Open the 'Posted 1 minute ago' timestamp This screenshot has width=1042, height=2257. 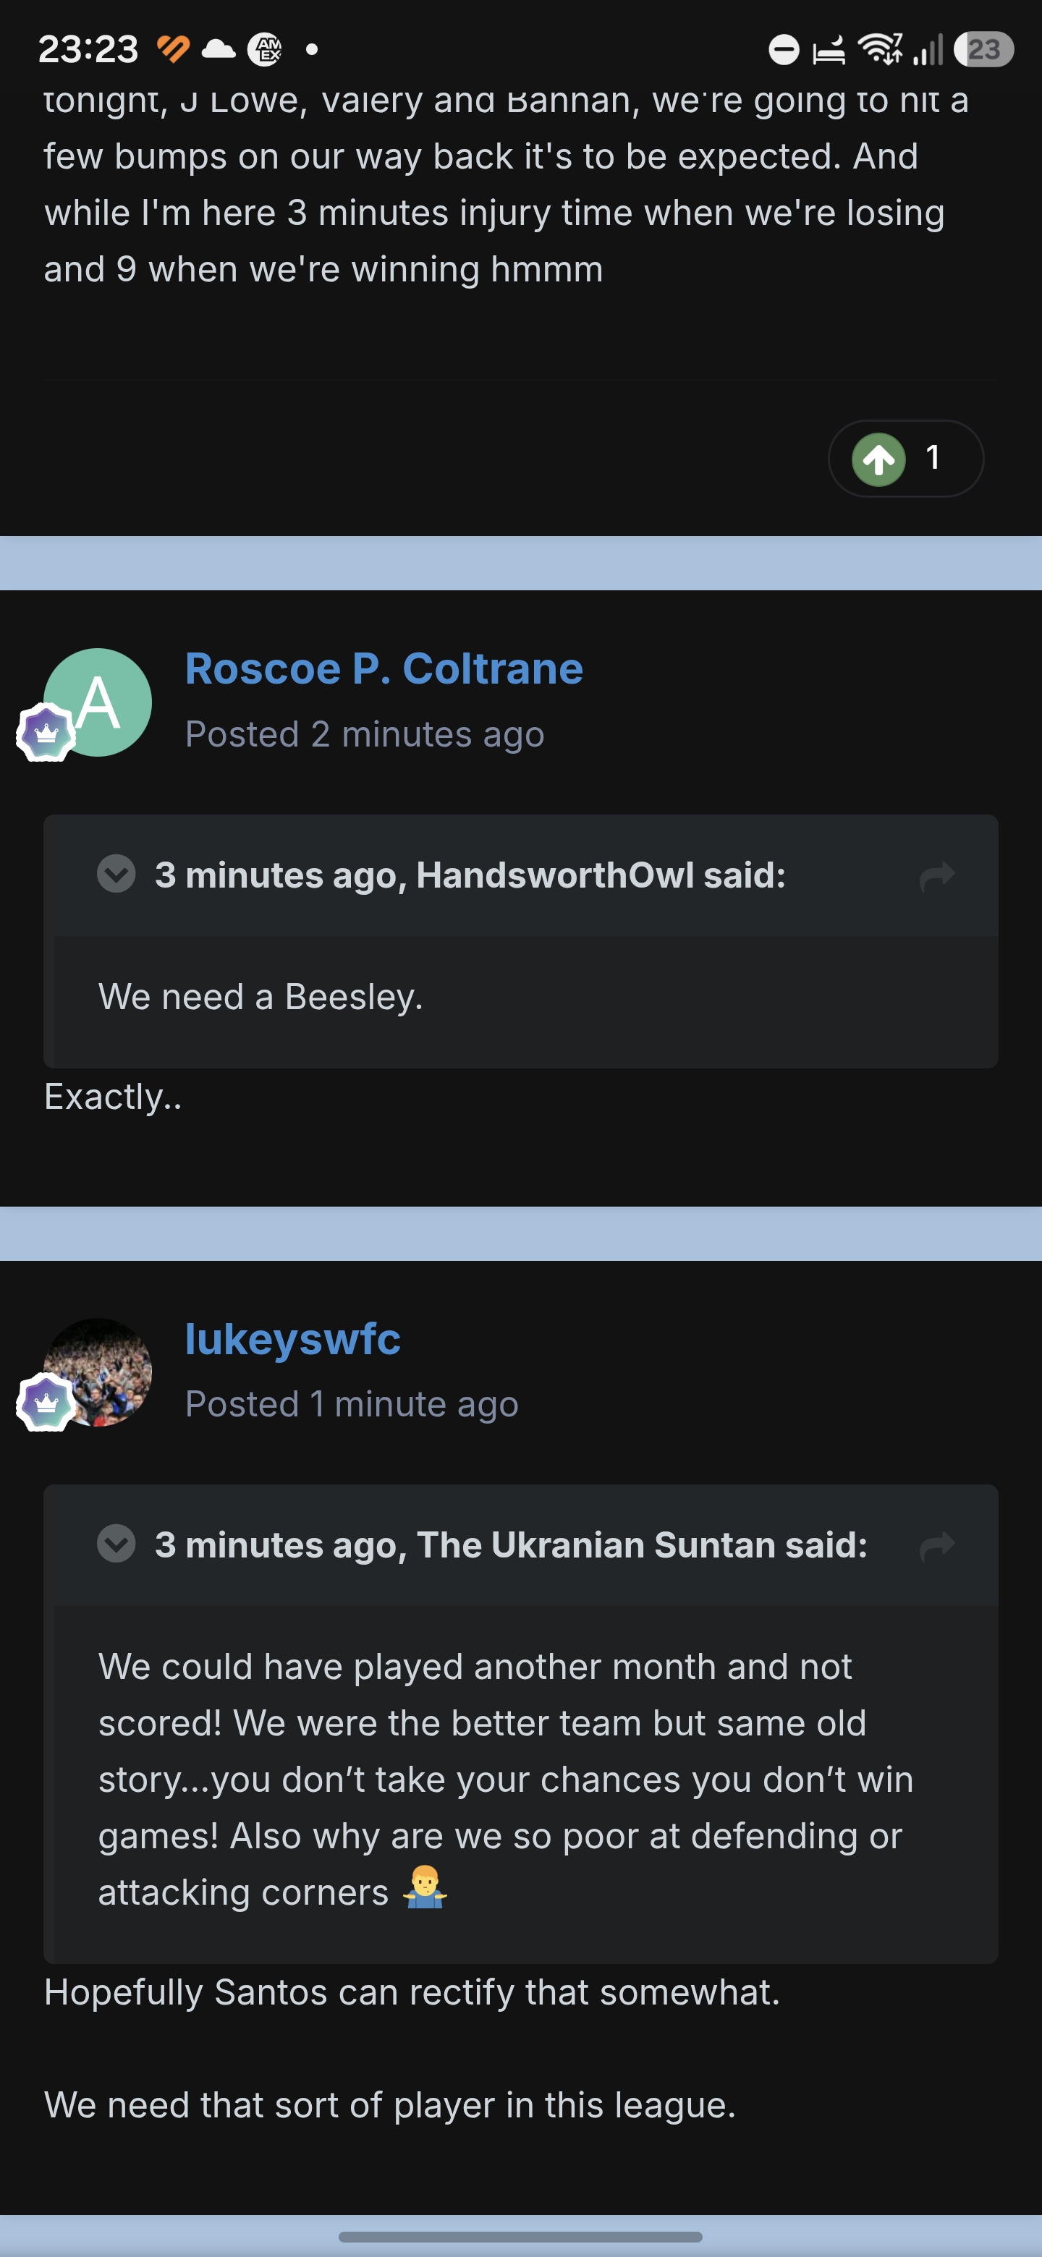pos(352,1403)
